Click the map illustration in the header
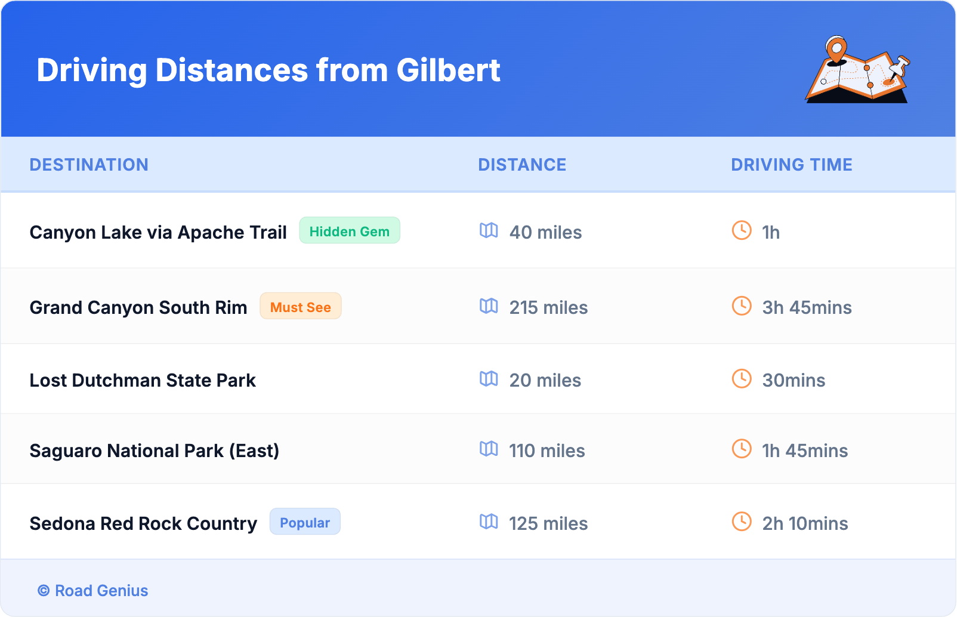Screen dimensions: 957x617 coord(857,70)
